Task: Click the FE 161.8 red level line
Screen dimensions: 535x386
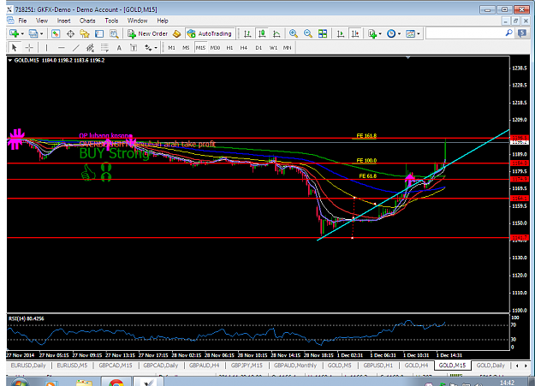Action: [x=258, y=138]
